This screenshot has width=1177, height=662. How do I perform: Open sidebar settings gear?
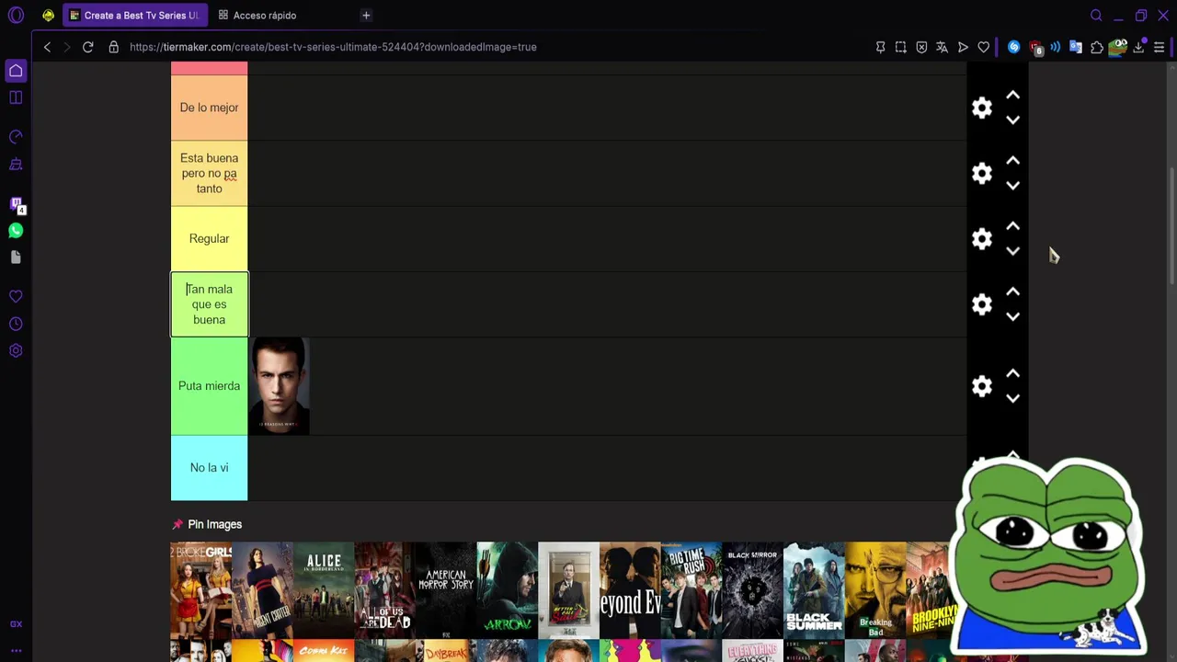pos(16,350)
